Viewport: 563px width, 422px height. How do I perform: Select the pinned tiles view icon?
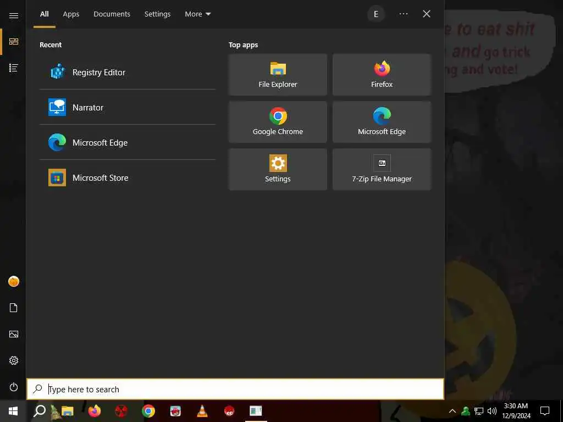(x=13, y=42)
